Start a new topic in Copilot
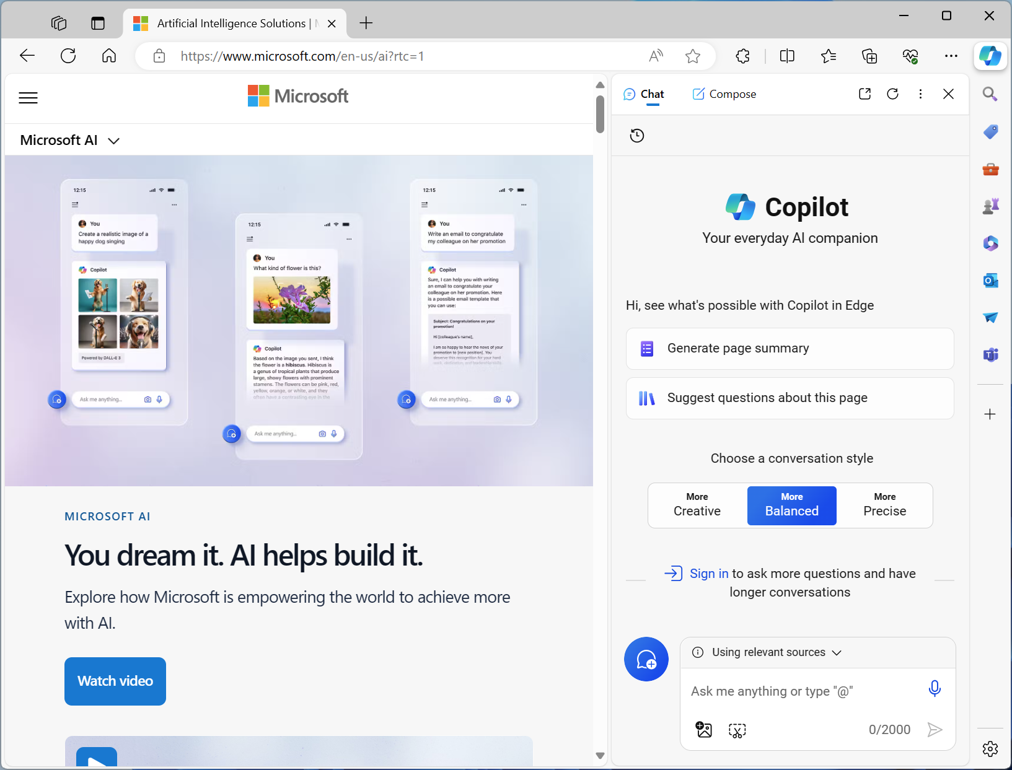Viewport: 1012px width, 770px height. [x=646, y=659]
